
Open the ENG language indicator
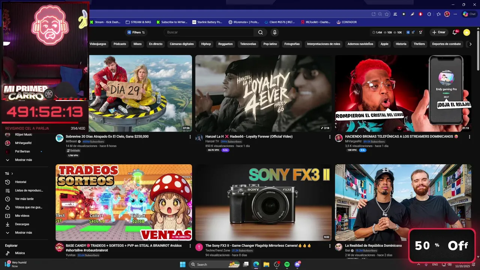pos(435,264)
